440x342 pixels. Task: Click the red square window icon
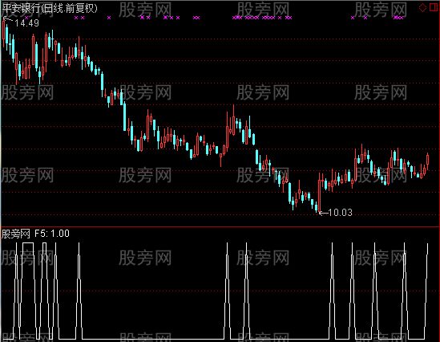coord(434,7)
